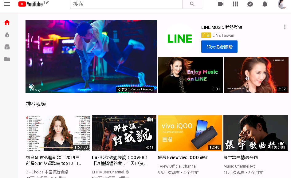Click the search magnifier button
This screenshot has width=291, height=178.
(x=192, y=4)
